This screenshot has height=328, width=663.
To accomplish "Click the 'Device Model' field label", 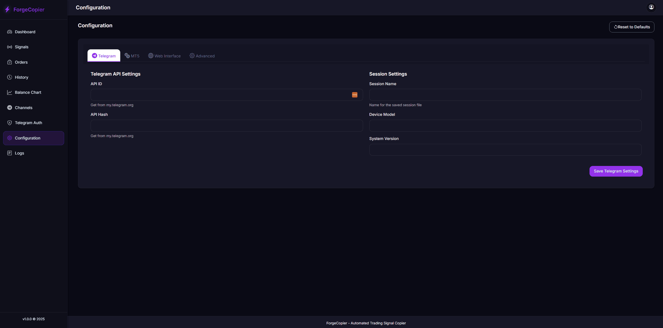I will point(382,115).
